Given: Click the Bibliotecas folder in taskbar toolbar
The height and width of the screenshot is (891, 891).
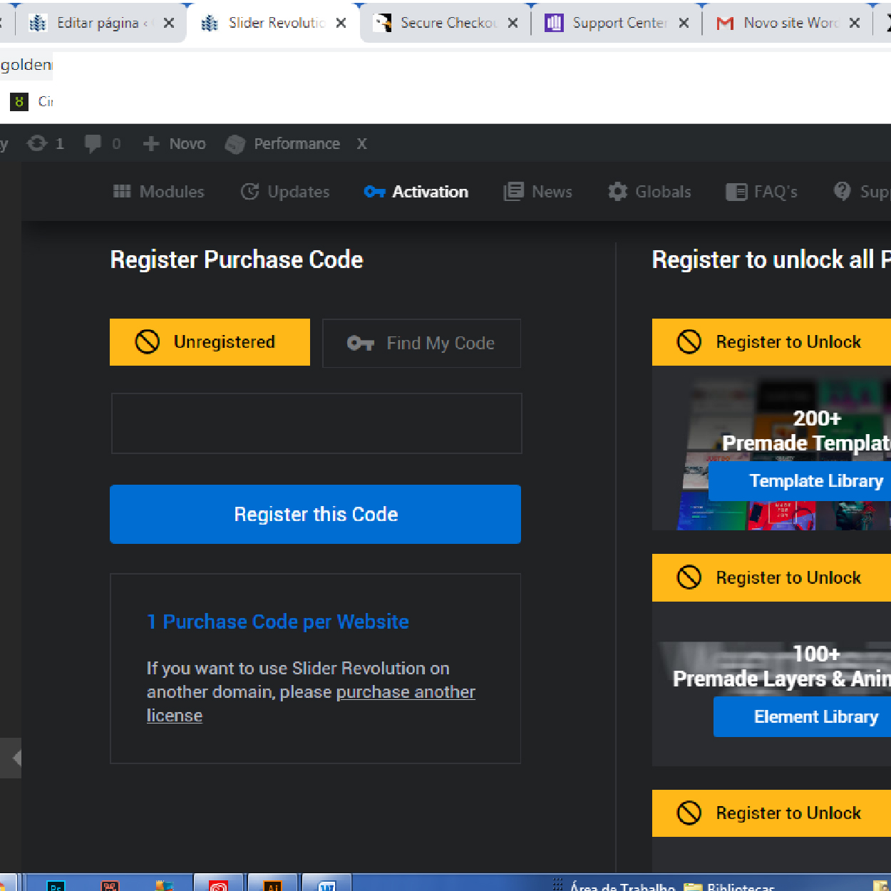Looking at the screenshot, I should pos(729,887).
